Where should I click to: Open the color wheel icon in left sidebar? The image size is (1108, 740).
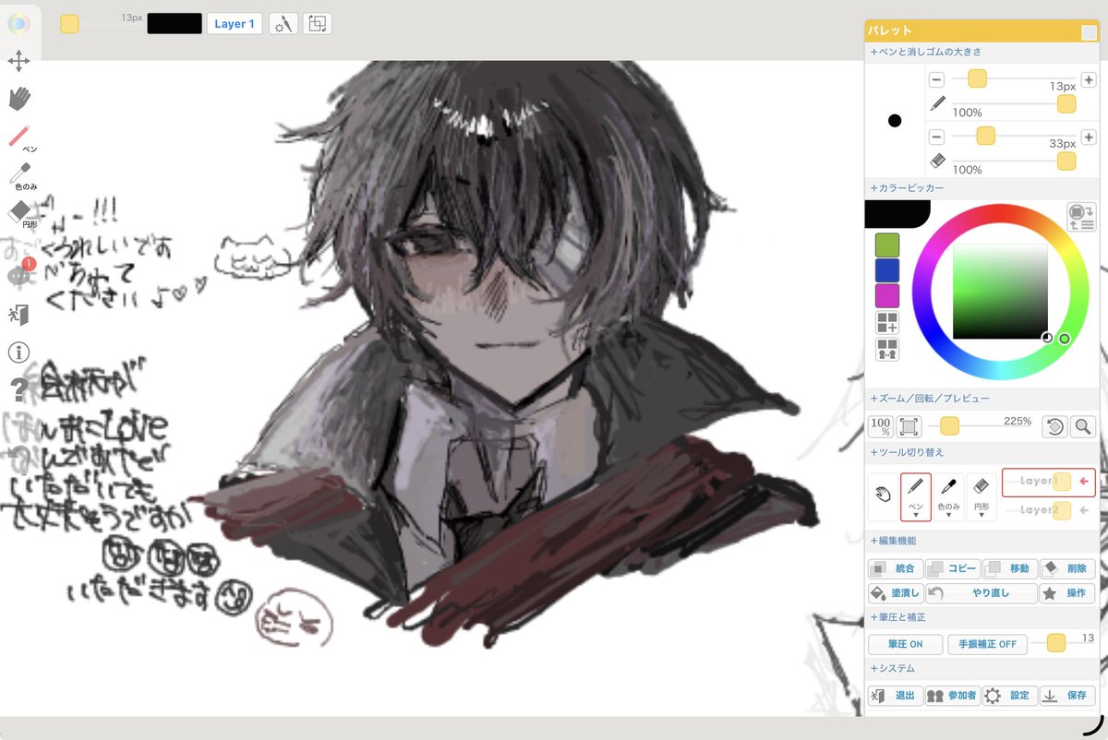(18, 23)
